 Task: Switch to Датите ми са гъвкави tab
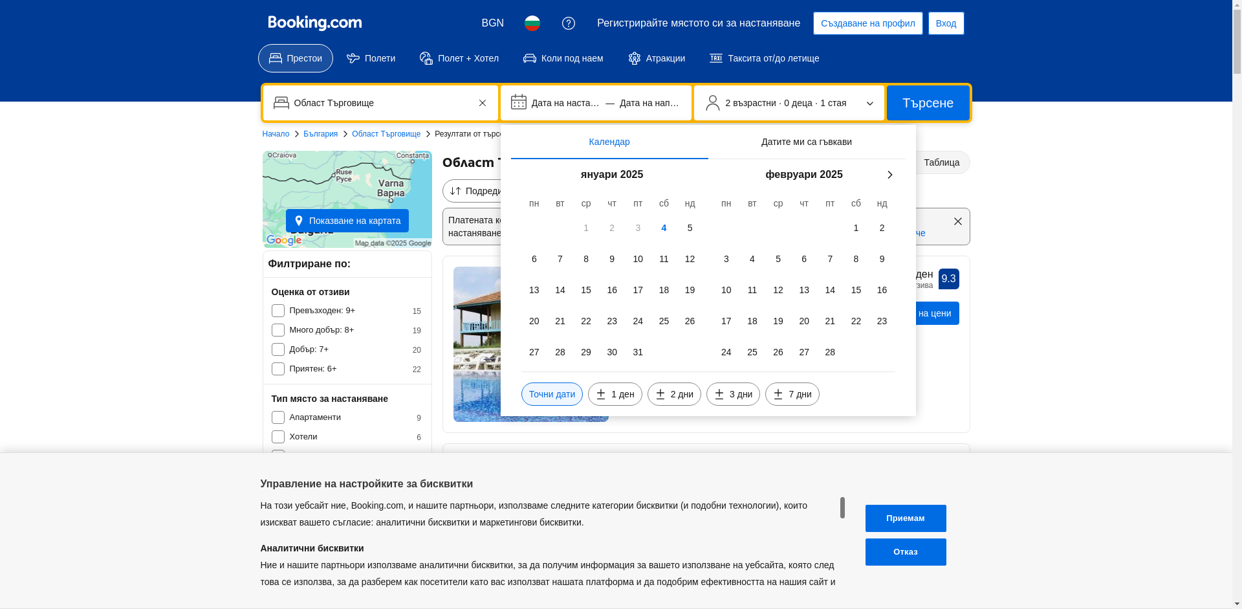click(806, 142)
